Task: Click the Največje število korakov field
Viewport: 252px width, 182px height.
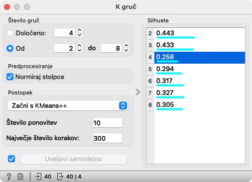Action: point(108,138)
